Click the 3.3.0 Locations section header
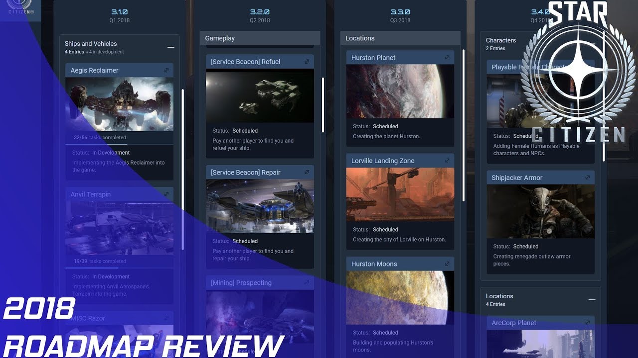 point(400,38)
